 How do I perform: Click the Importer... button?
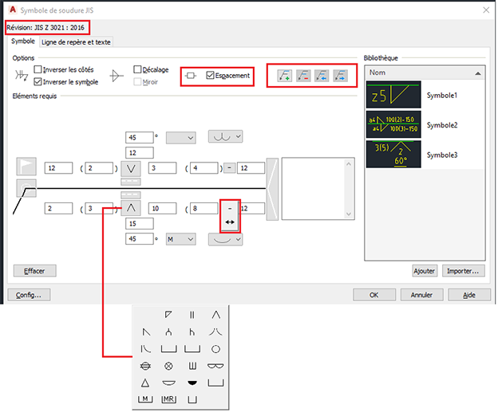464,271
